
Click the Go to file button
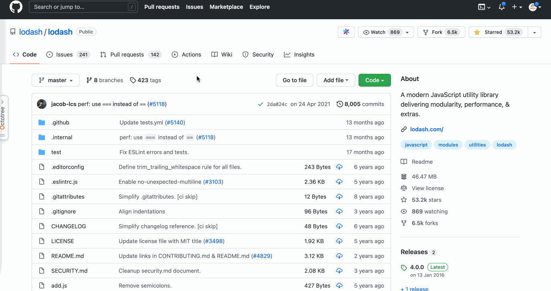pos(294,80)
